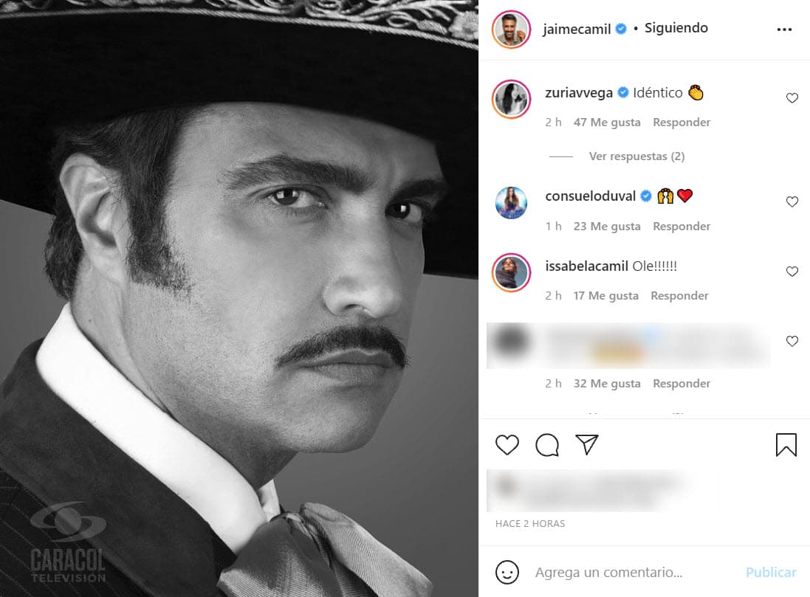Click 47 Me gusta on zuriavvega's comment
Viewport: 810px width, 597px height.
[606, 122]
